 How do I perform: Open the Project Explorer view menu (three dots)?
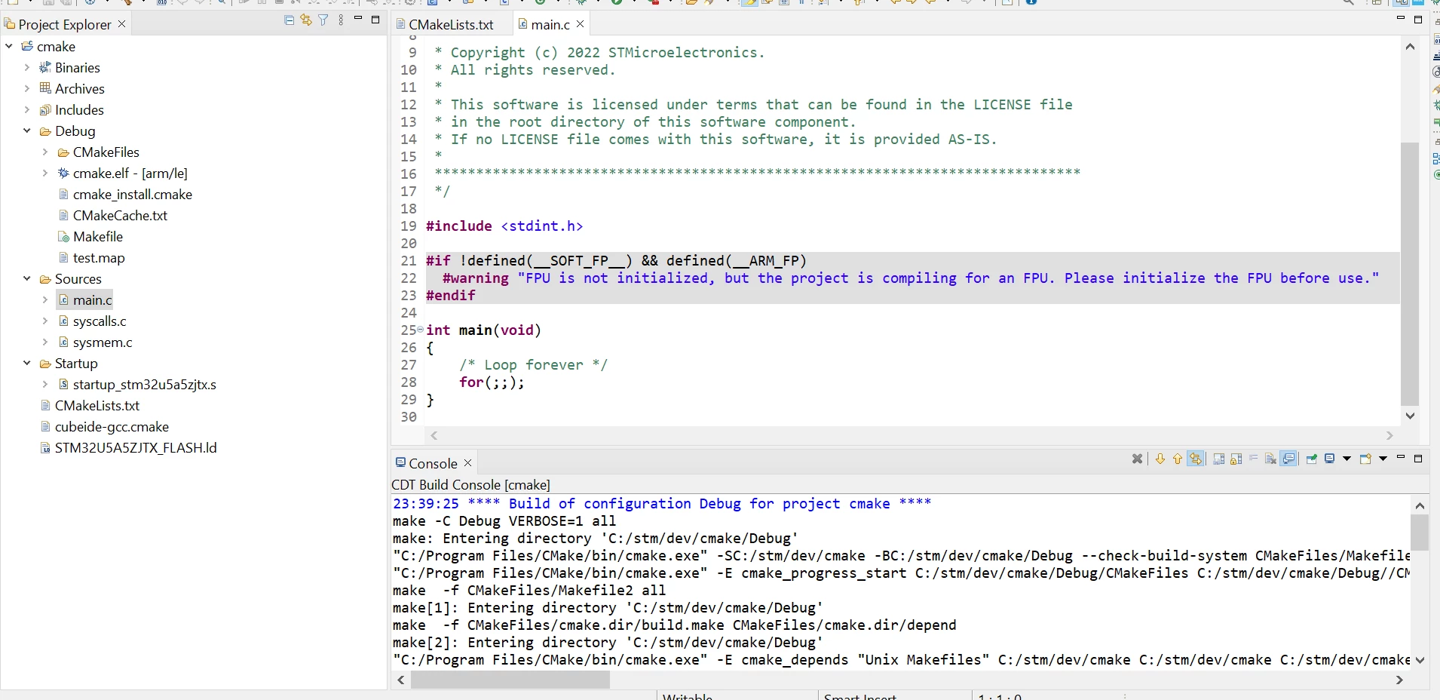[341, 20]
